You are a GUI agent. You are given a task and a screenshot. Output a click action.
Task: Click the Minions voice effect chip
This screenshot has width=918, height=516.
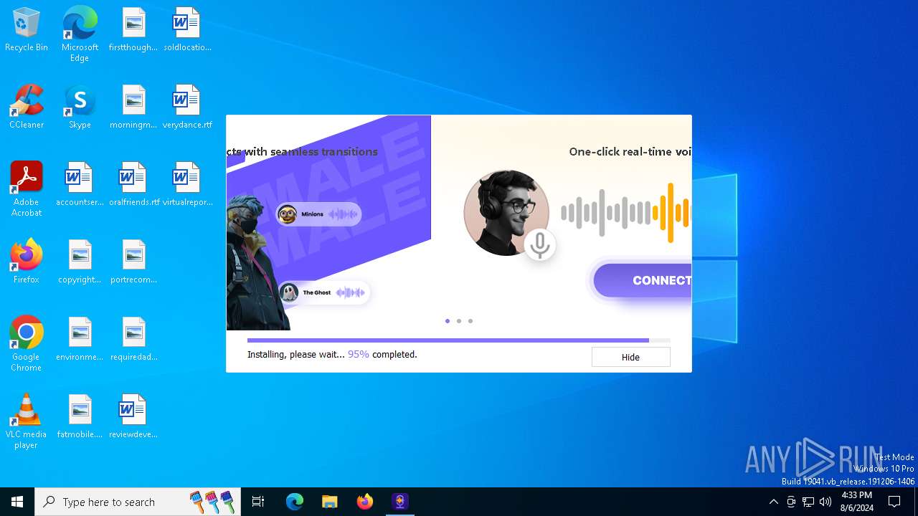[318, 214]
